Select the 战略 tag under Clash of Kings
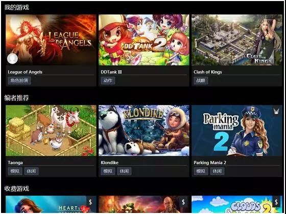 [x=201, y=80]
